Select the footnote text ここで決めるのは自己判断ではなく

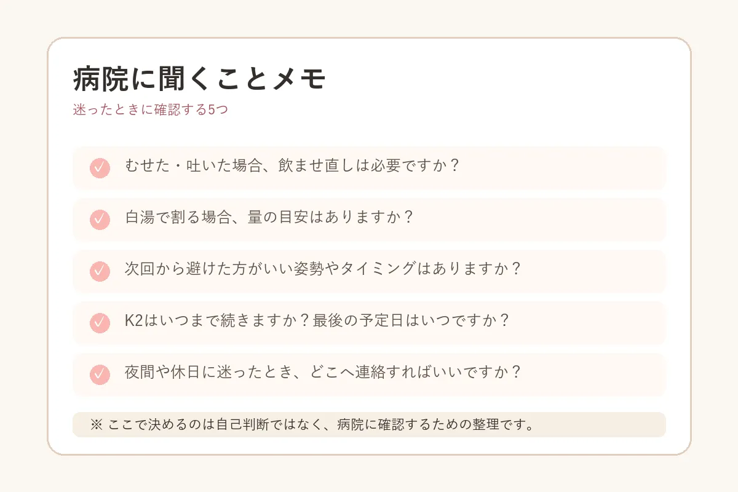pyautogui.click(x=213, y=425)
